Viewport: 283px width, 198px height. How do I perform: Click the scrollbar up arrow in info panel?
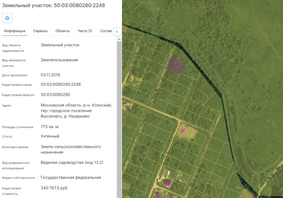tap(119, 39)
